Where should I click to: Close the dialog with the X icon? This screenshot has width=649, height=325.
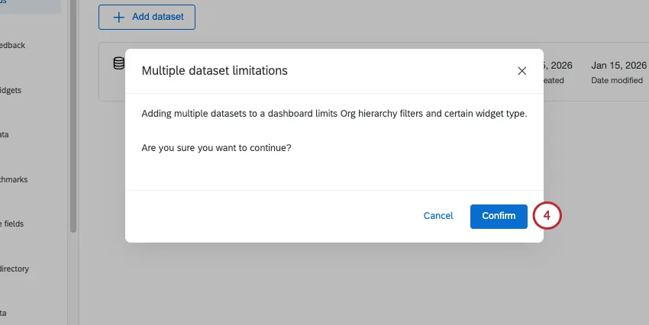pos(522,70)
